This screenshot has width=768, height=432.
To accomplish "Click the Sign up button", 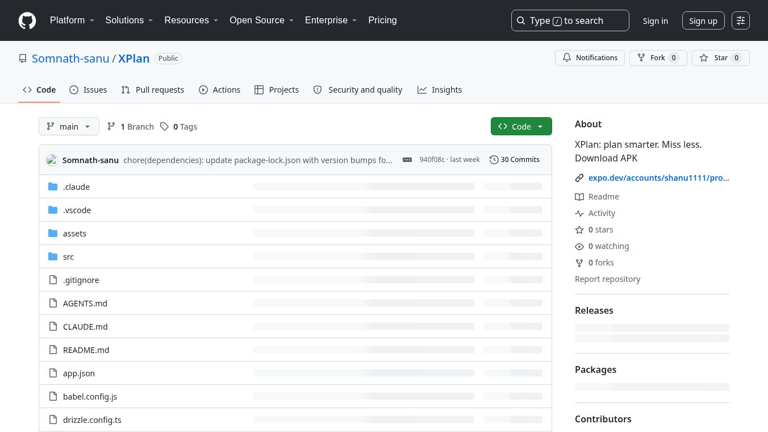I will point(703,20).
